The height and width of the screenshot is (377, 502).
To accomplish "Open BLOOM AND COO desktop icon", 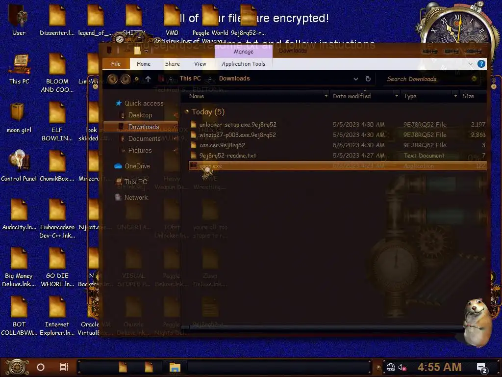I will (x=57, y=74).
